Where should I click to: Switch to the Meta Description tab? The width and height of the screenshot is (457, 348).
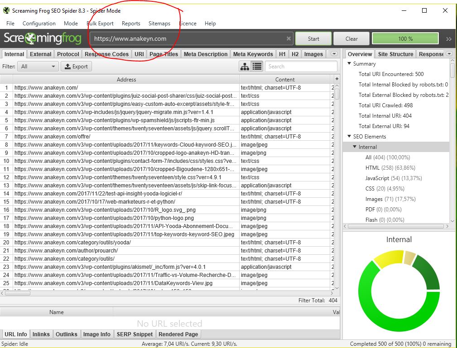point(206,54)
